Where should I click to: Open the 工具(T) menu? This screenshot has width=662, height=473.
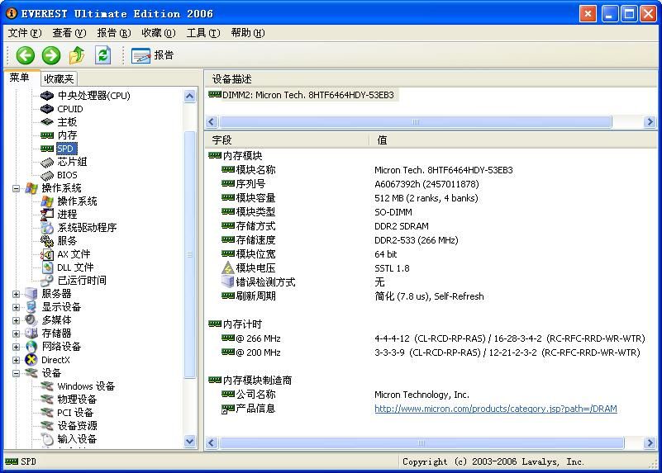coord(202,33)
